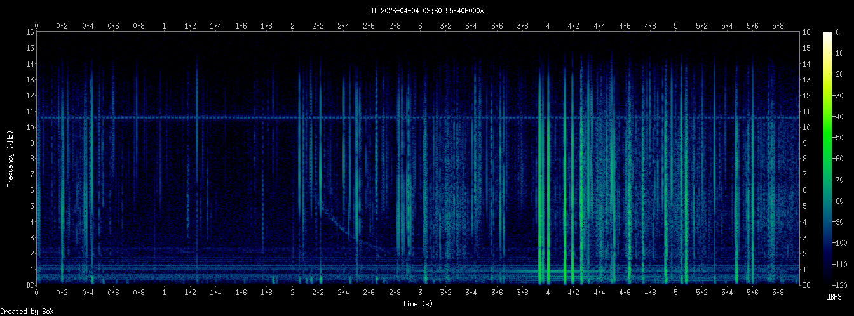Image resolution: width=854 pixels, height=316 pixels.
Task: Select the "-50" value on the dBFS scale
Action: point(839,138)
